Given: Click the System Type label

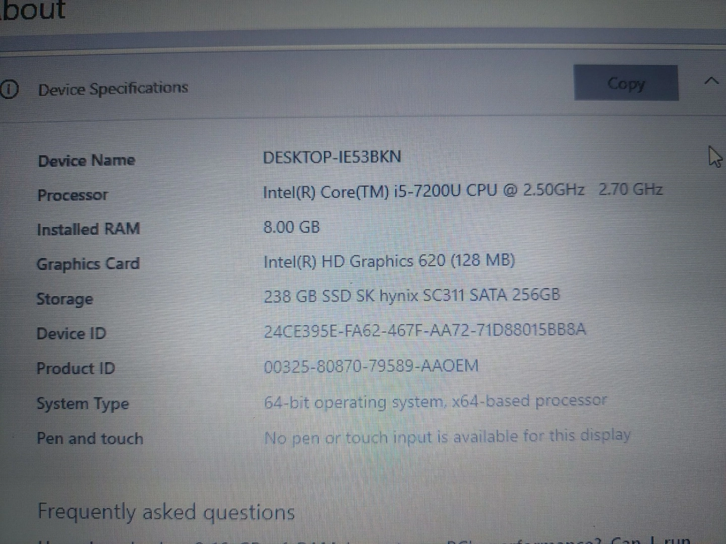Looking at the screenshot, I should tap(83, 404).
